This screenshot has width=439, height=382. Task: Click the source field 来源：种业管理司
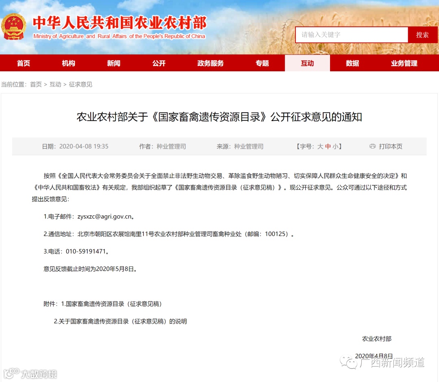coord(240,146)
